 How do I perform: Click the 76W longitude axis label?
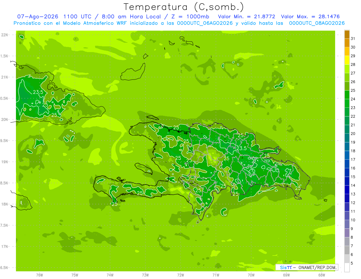click(39, 275)
